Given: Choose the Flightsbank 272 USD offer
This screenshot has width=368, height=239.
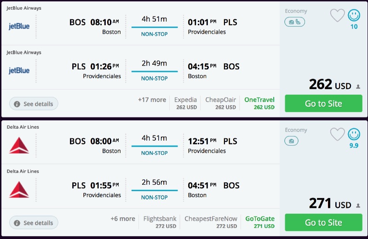Looking at the screenshot, I should (160, 222).
